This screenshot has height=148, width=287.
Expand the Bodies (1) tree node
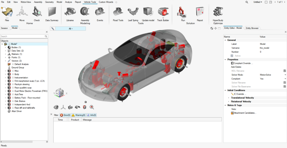6,47
